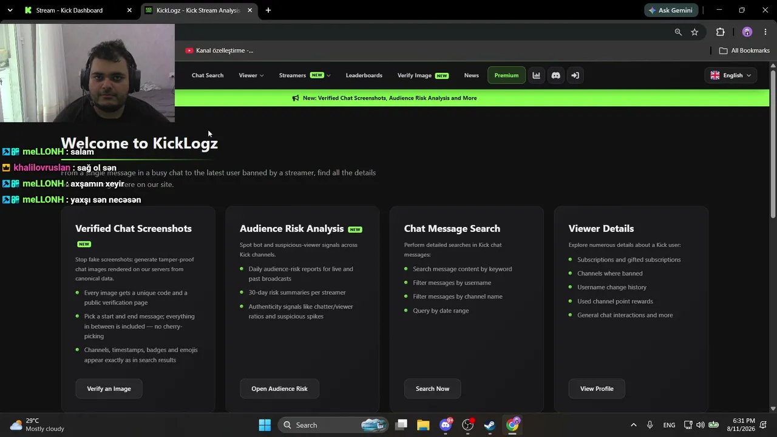Open the tab search dropdown arrow

10,10
